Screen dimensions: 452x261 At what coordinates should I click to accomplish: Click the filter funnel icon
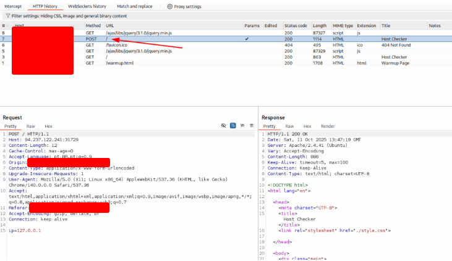tap(7, 16)
